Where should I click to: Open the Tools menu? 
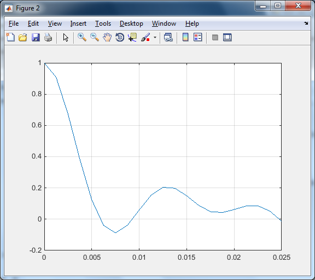(103, 24)
